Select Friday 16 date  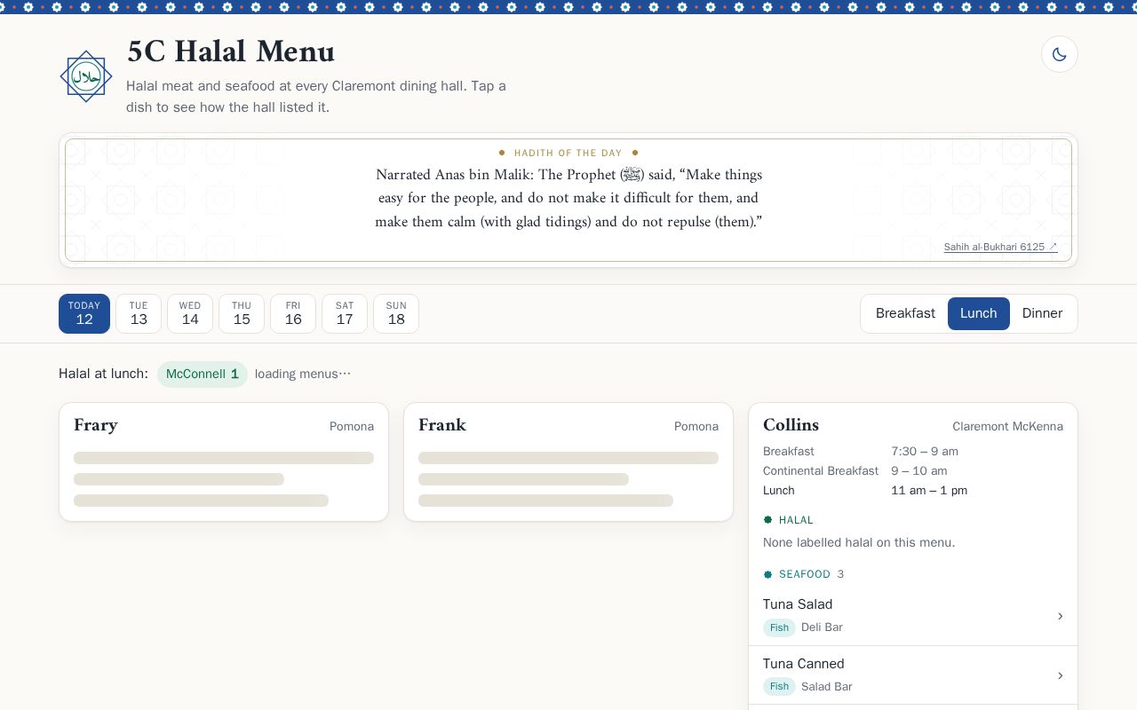coord(293,313)
